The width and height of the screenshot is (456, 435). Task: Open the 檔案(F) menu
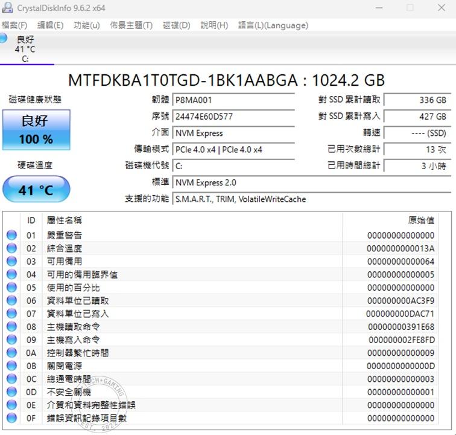click(x=14, y=25)
